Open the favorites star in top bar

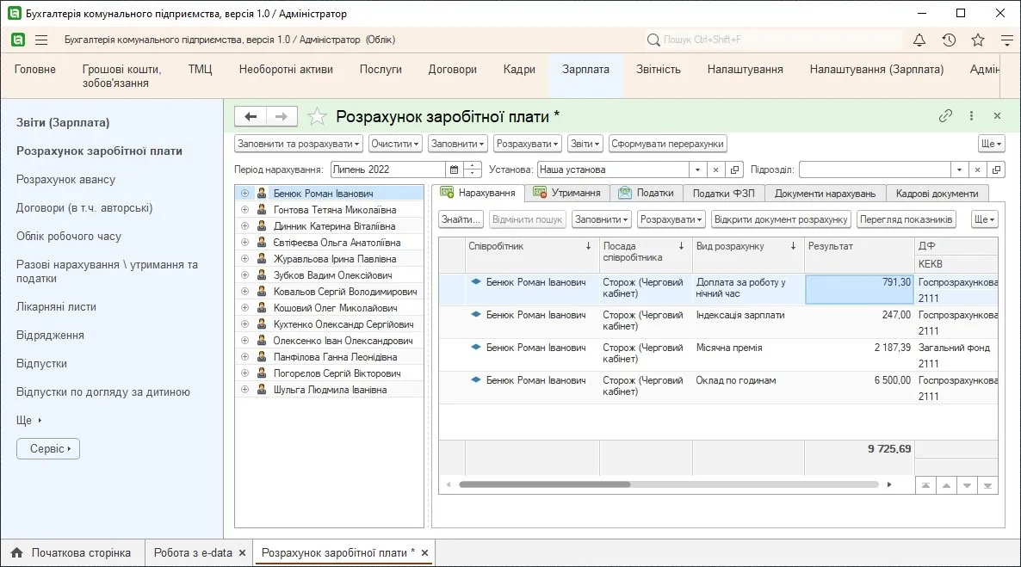(977, 40)
